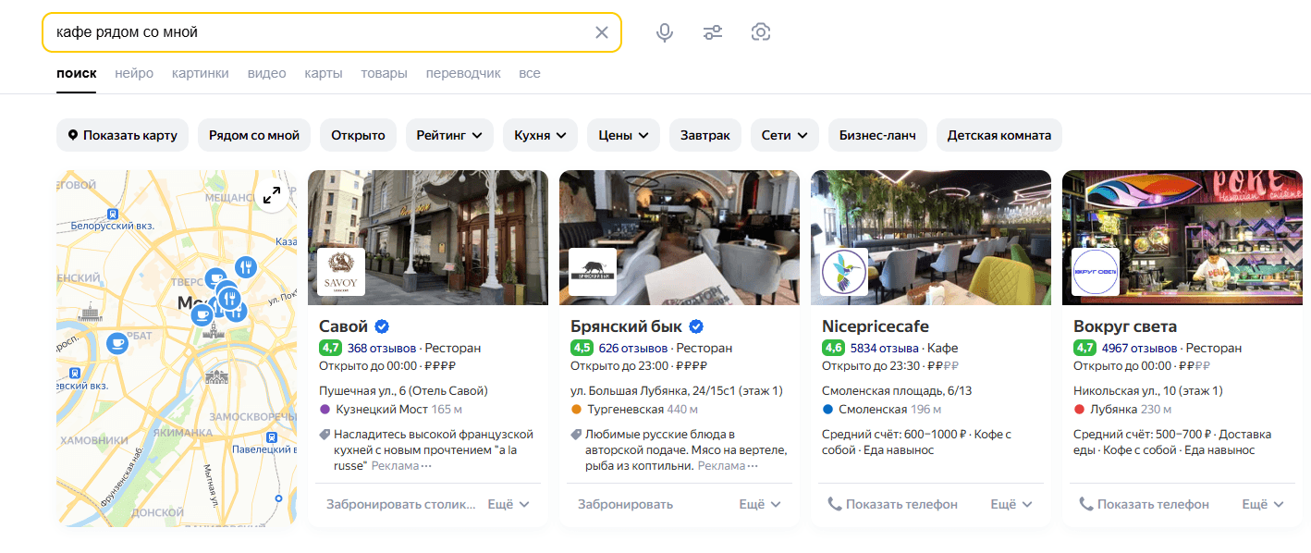Click into the search input field

click(x=314, y=32)
